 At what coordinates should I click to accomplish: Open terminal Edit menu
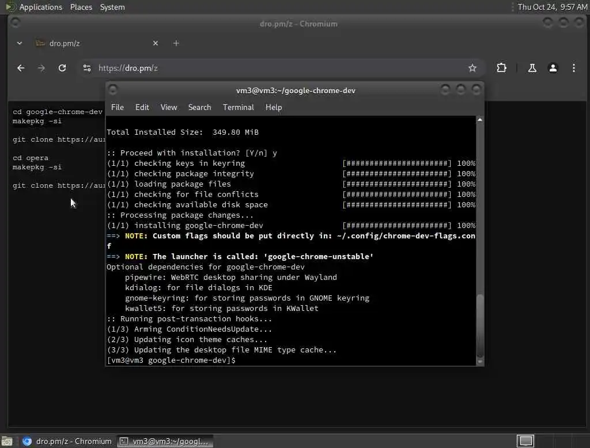(142, 107)
